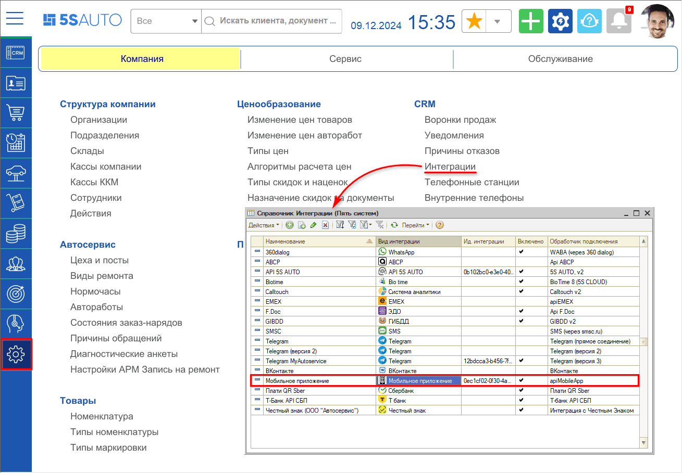Toggle Включено checkmark for Telegram MyAutoservice row
This screenshot has width=682, height=473.
point(522,361)
